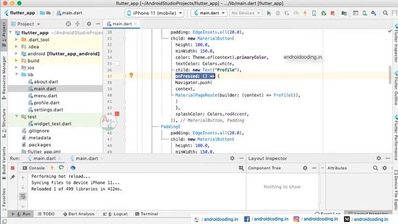Open Layout Inspector gear settings
Viewport: 398px width, 224px height.
379,158
